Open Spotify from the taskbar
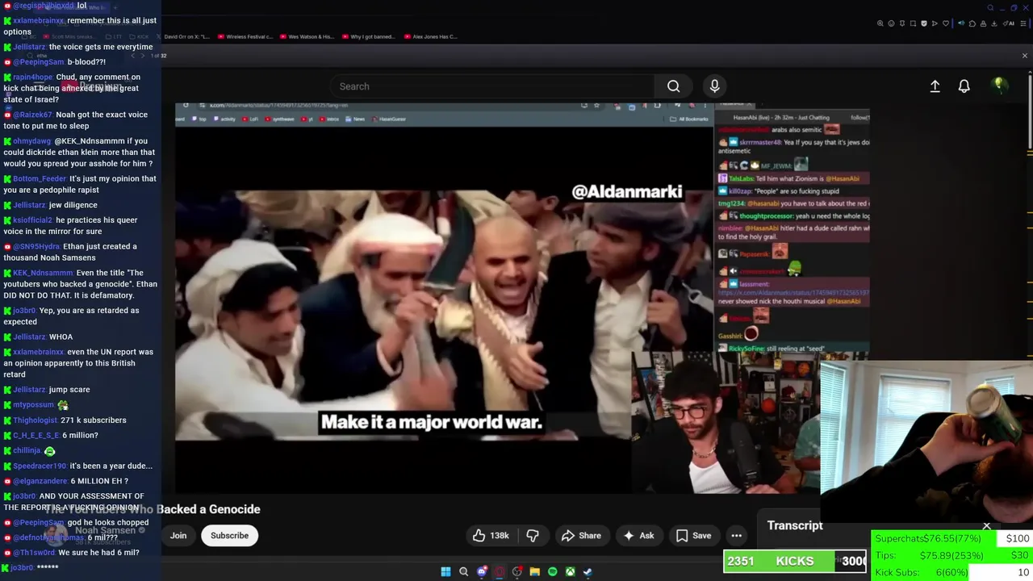The image size is (1033, 581). tap(552, 572)
